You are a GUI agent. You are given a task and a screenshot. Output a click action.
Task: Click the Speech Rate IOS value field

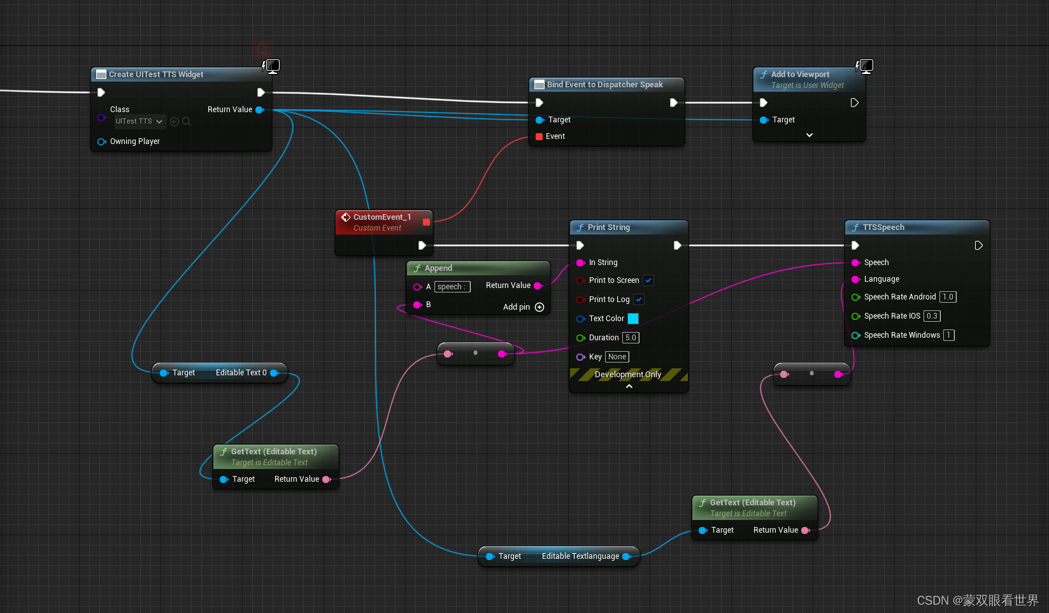(932, 316)
